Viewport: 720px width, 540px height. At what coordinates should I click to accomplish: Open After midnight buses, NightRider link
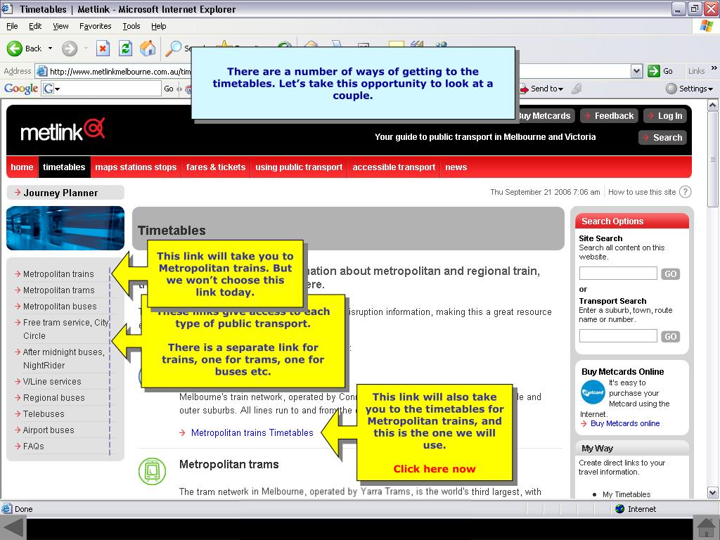pyautogui.click(x=64, y=359)
